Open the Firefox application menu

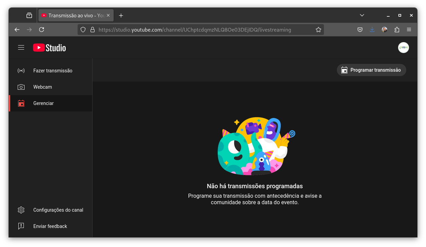[x=409, y=30]
